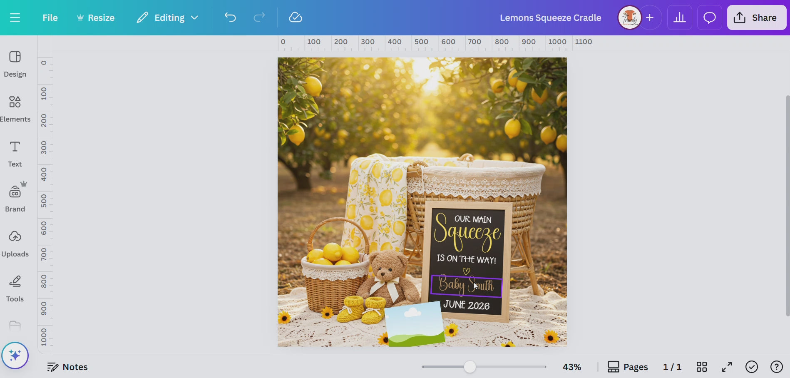Open the Text panel
Viewport: 790px width, 378px height.
[15, 154]
